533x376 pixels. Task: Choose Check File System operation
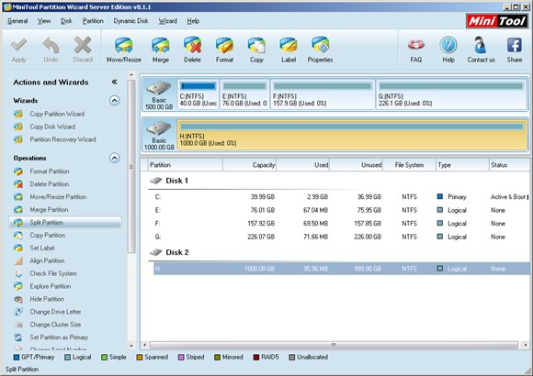click(53, 273)
